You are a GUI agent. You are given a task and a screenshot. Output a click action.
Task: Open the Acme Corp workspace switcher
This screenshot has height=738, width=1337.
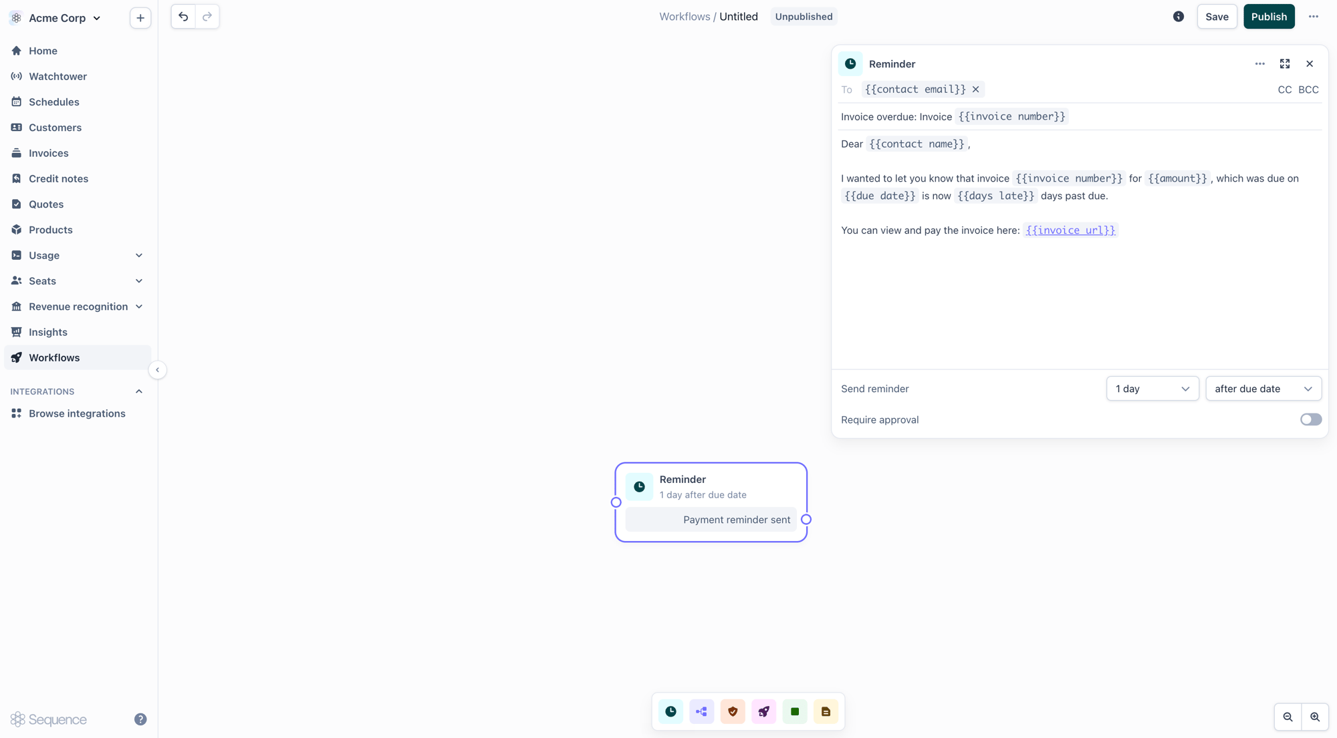pos(56,18)
